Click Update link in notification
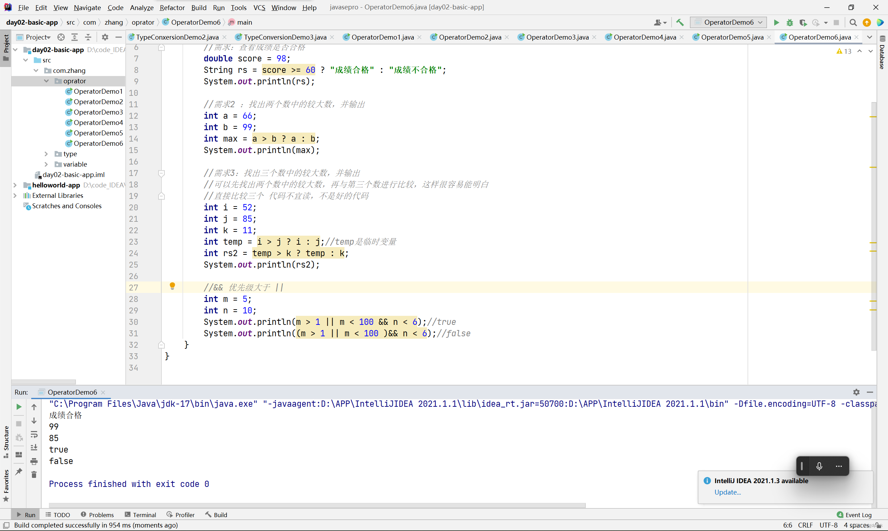888x531 pixels. pos(727,492)
